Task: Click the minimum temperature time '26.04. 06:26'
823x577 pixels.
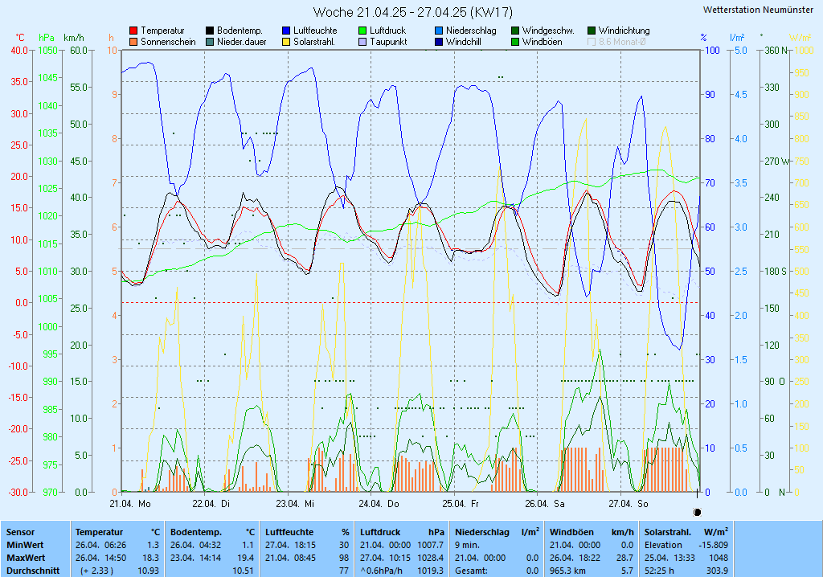Action: [100, 545]
